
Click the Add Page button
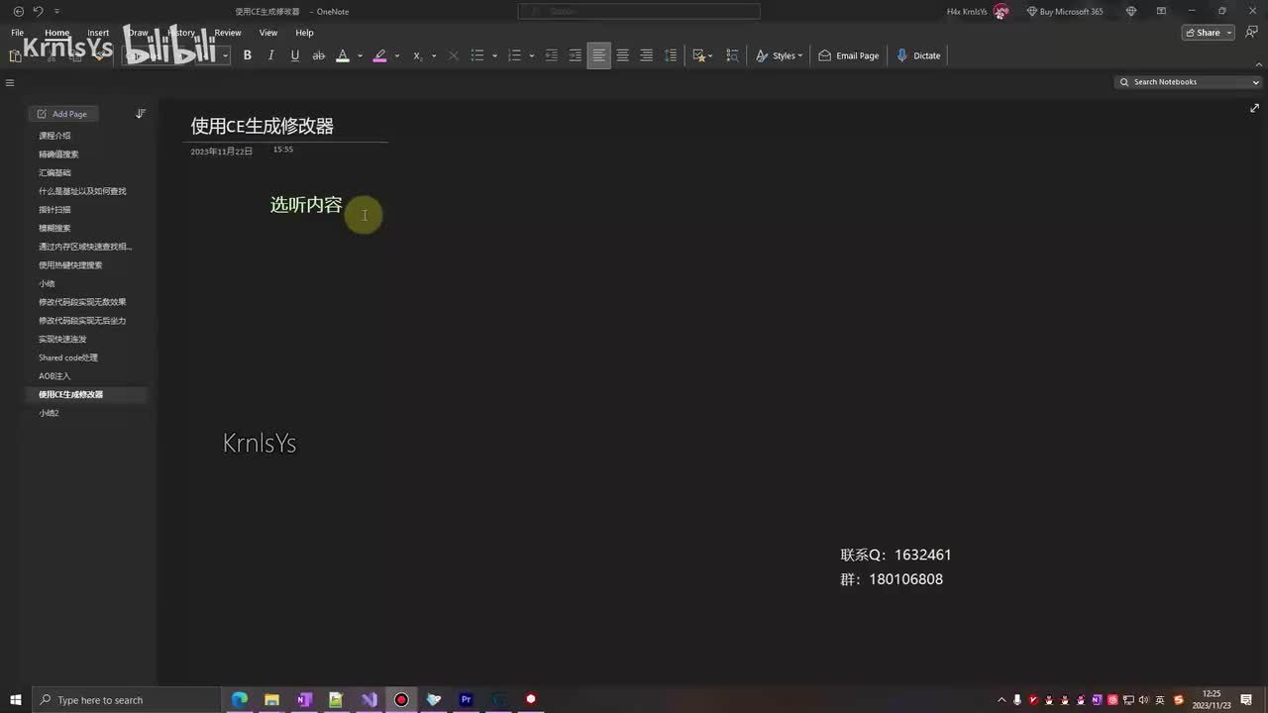coord(62,114)
